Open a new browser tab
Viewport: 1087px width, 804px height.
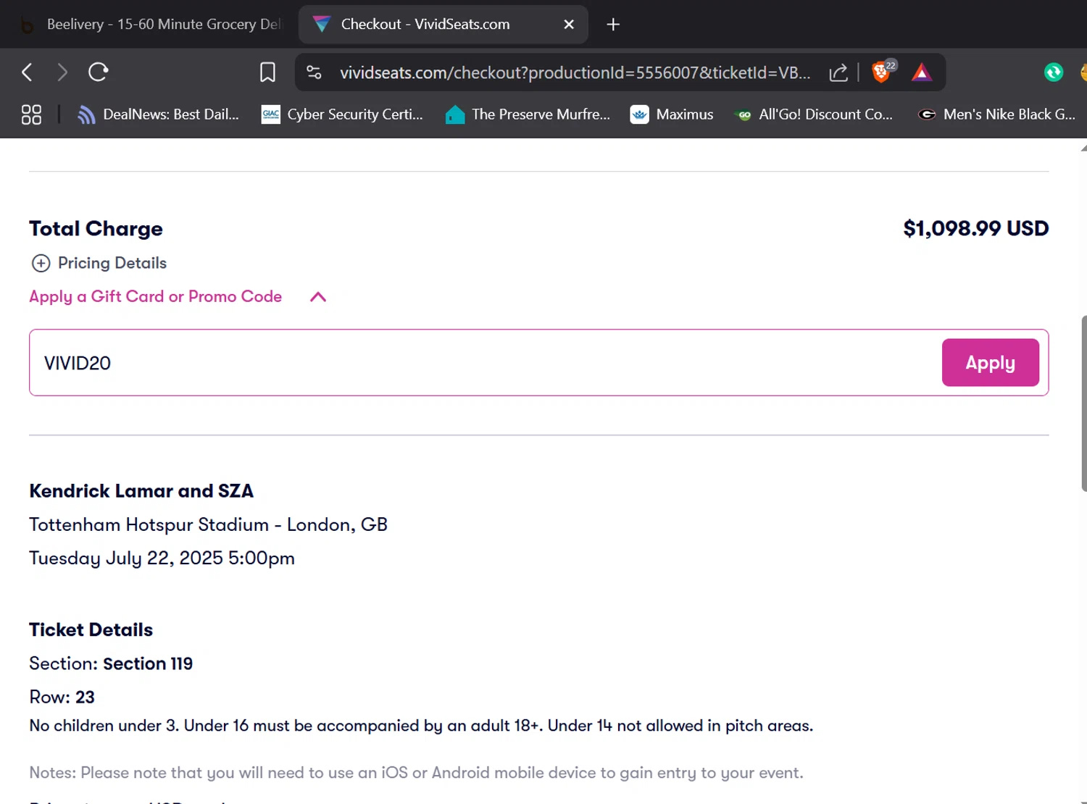pyautogui.click(x=613, y=25)
